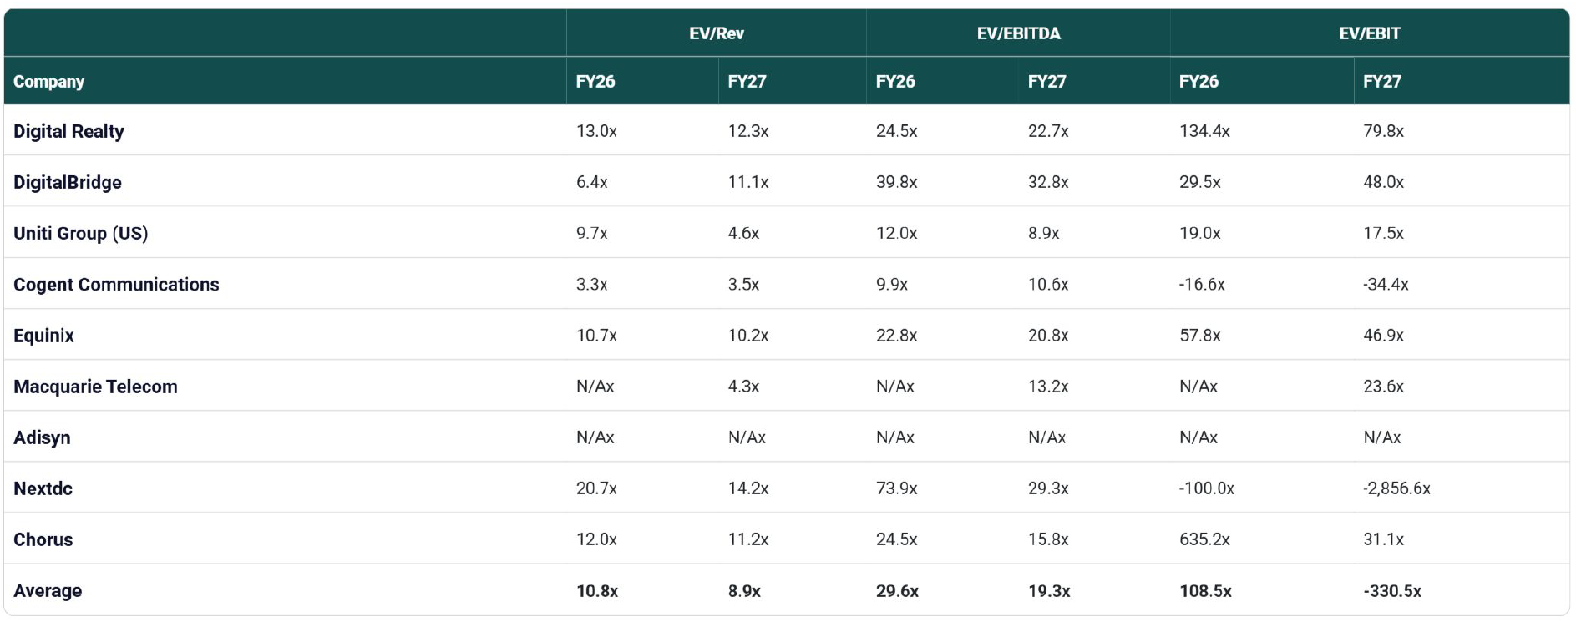Click the EV/Rev group header
This screenshot has height=622, width=1576.
[716, 33]
